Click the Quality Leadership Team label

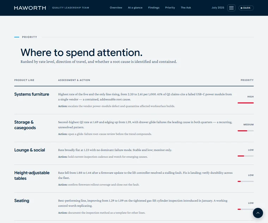[71, 8]
